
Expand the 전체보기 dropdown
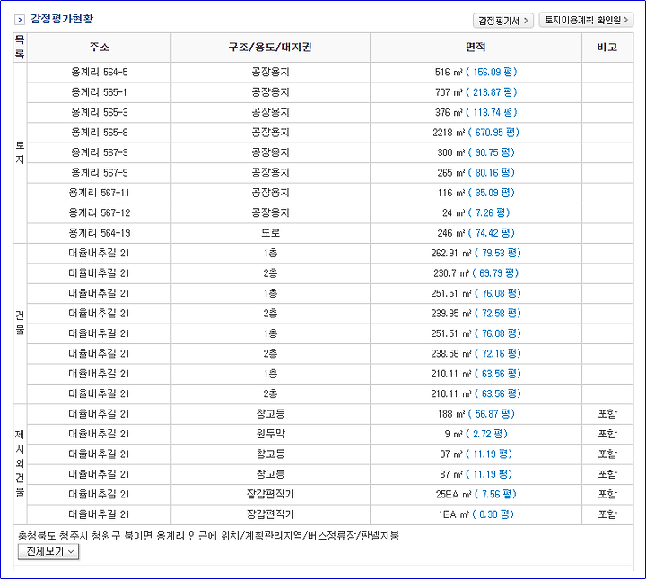(x=48, y=551)
